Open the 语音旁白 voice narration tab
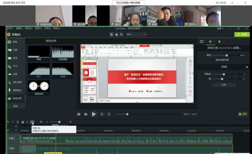 tap(16, 90)
